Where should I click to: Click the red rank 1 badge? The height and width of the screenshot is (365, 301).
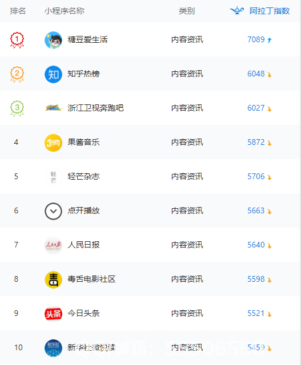pyautogui.click(x=17, y=40)
